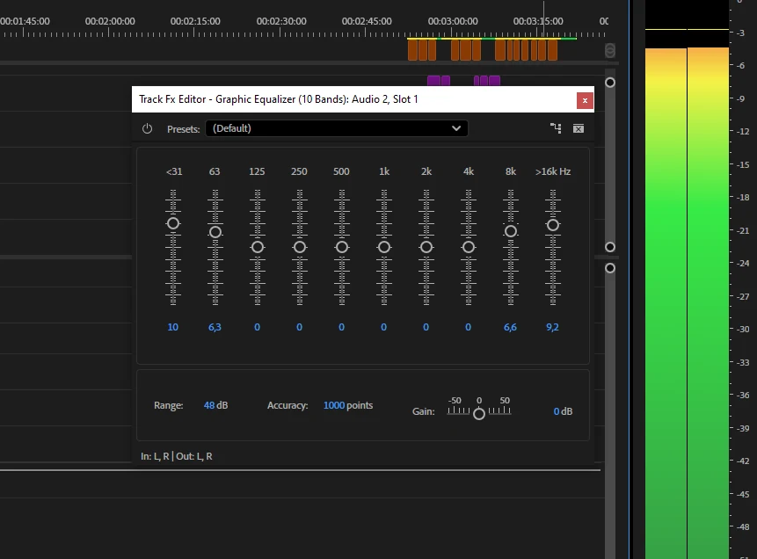This screenshot has width=757, height=559.
Task: Click the >16k Hz band slider knob
Action: (x=553, y=225)
